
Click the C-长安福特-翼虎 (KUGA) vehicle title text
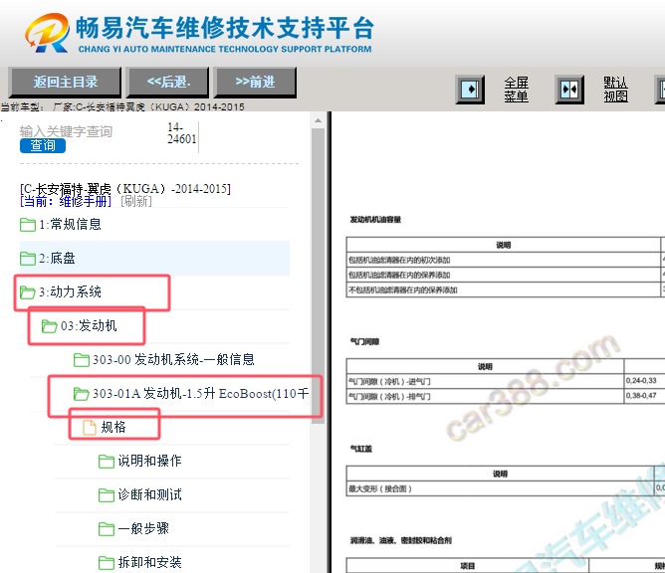pos(125,189)
